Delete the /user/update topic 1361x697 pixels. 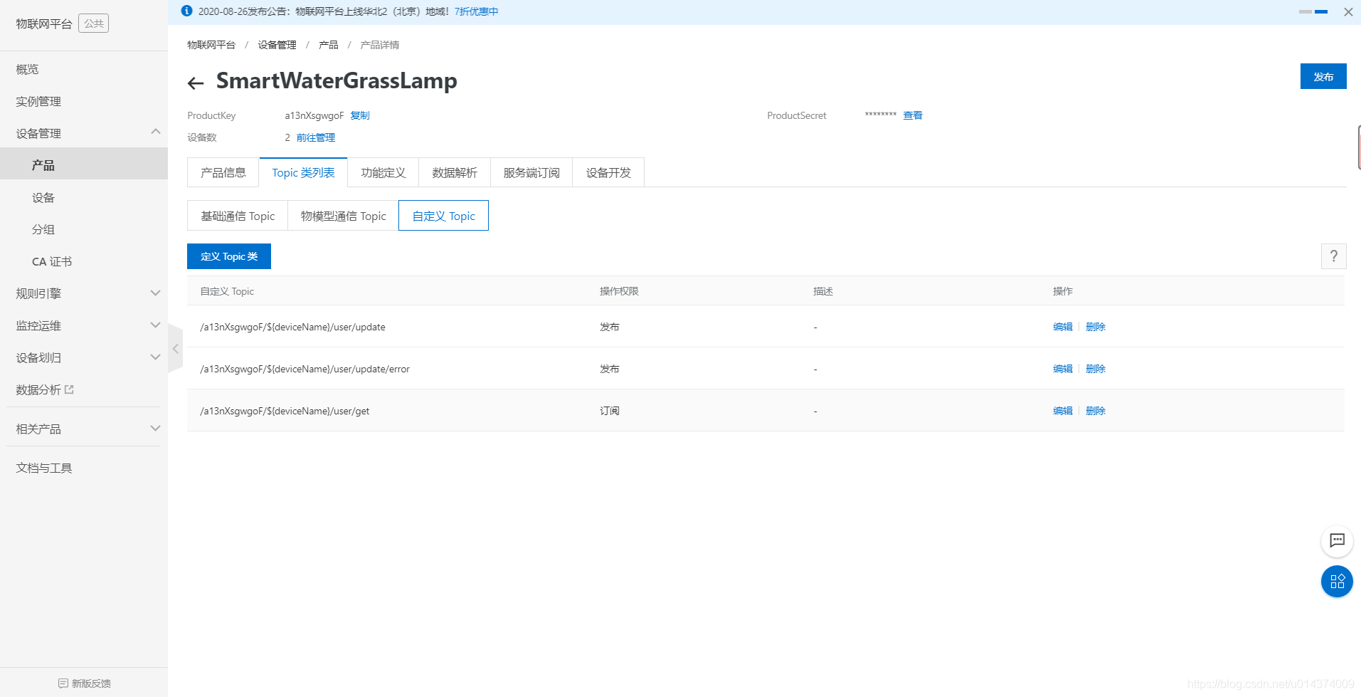coord(1096,327)
